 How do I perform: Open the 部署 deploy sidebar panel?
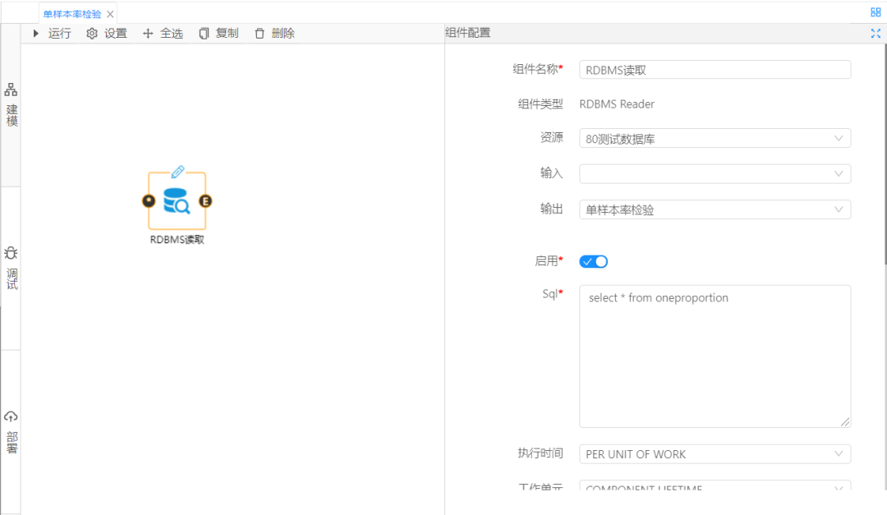[x=11, y=431]
